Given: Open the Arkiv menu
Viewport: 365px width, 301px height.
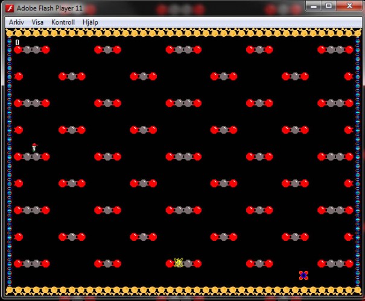Looking at the screenshot, I should 16,22.
